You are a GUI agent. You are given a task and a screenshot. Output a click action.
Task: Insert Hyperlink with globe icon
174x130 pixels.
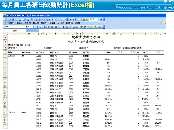(67, 19)
